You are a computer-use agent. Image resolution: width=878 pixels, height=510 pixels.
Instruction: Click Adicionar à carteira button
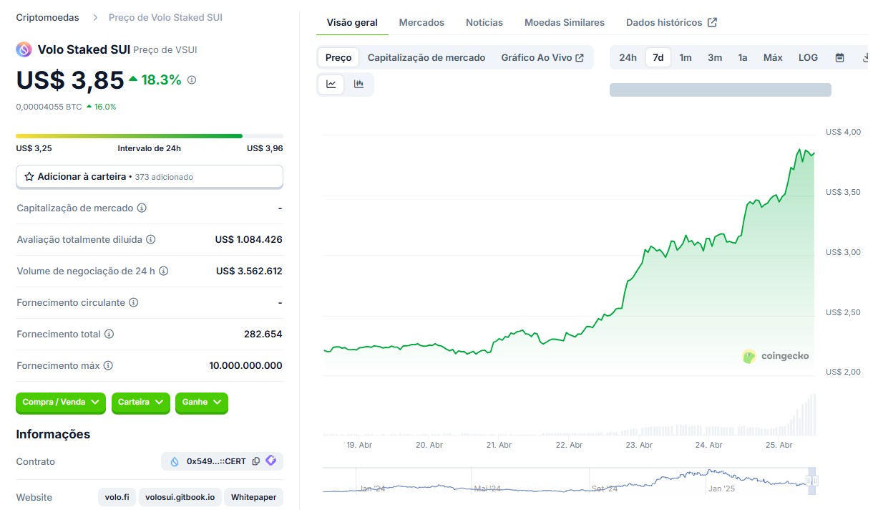pyautogui.click(x=150, y=176)
